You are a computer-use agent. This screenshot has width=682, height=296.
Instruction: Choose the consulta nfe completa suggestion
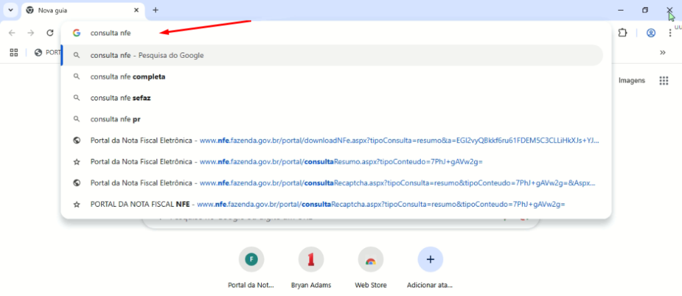tap(333, 76)
